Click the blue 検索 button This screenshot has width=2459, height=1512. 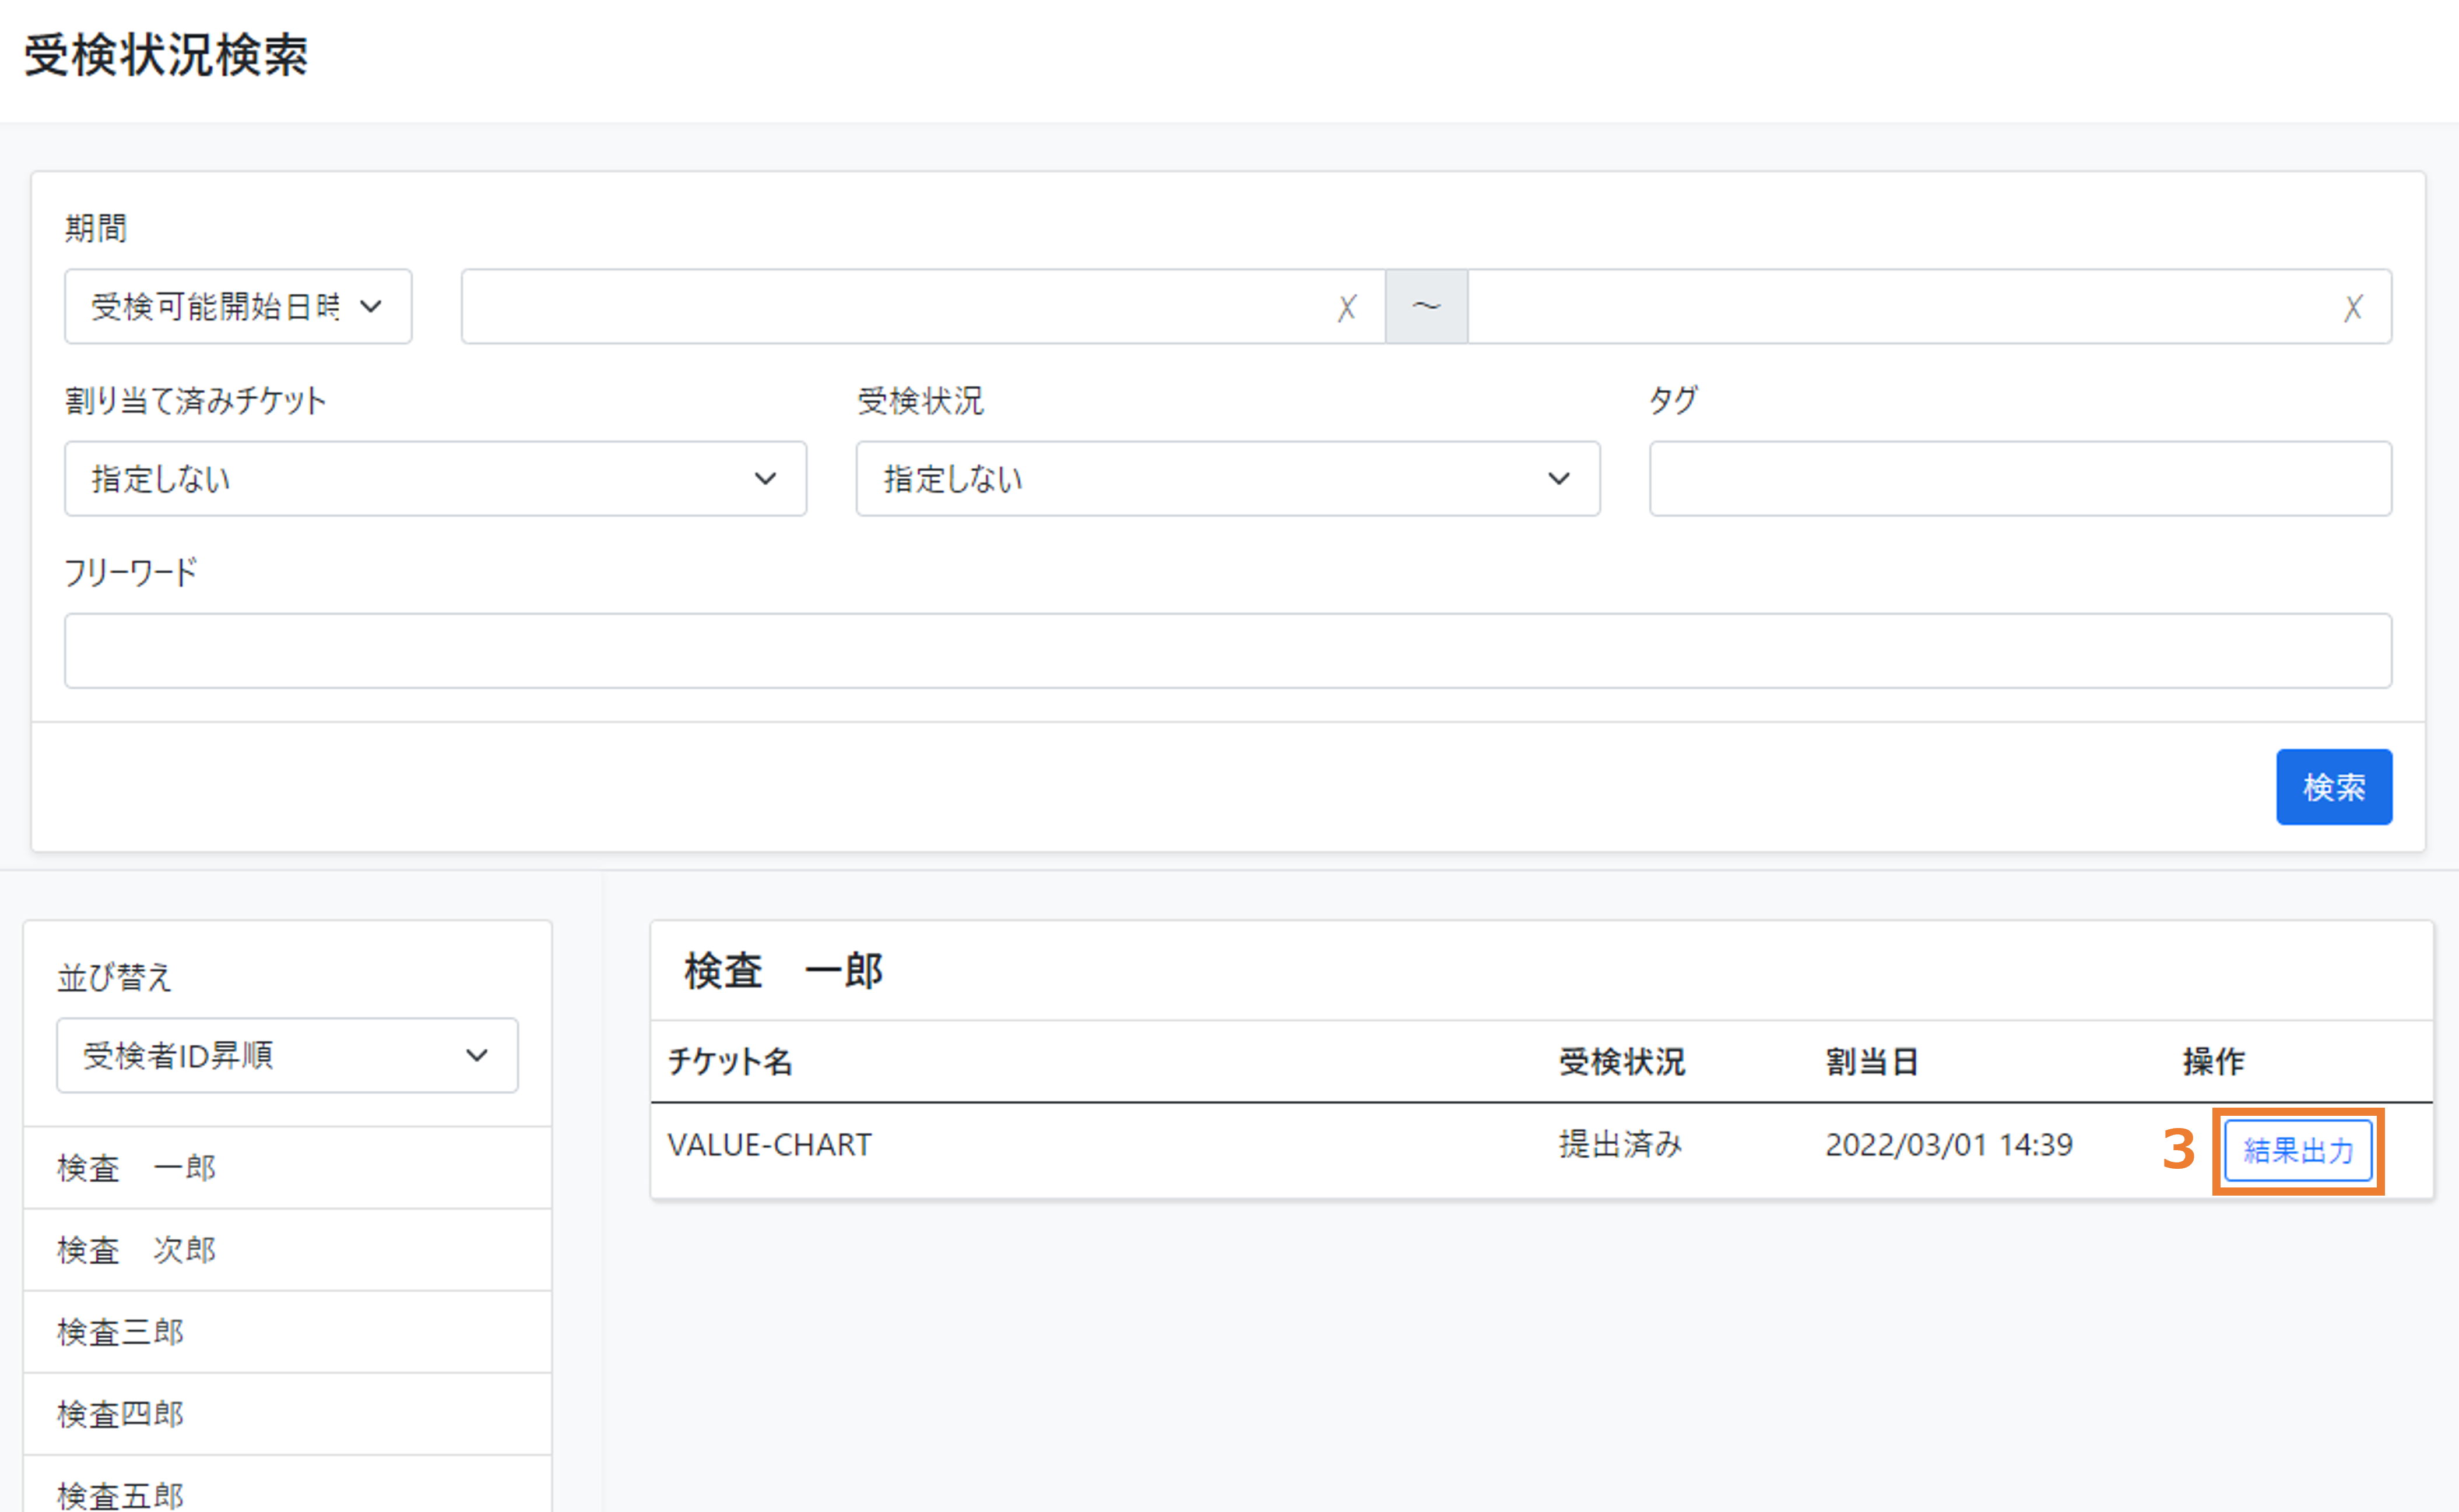tap(2334, 786)
